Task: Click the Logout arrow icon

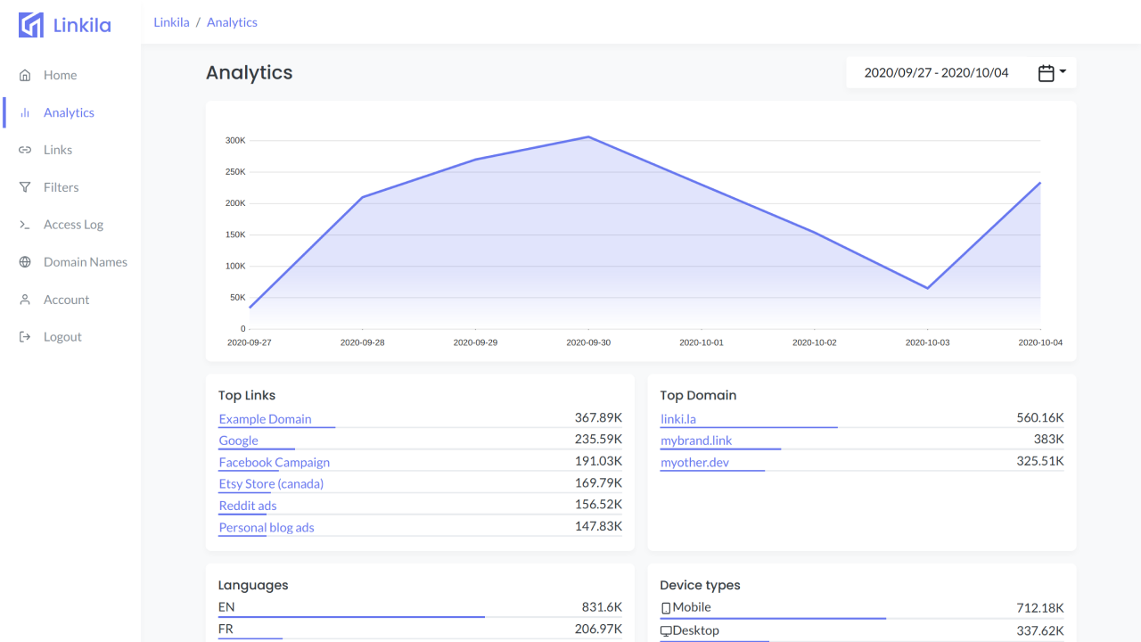Action: (25, 338)
